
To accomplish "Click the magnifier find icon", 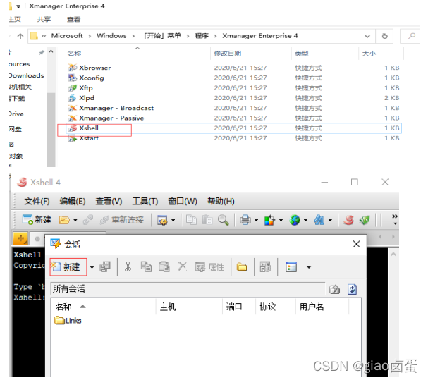I will (224, 220).
